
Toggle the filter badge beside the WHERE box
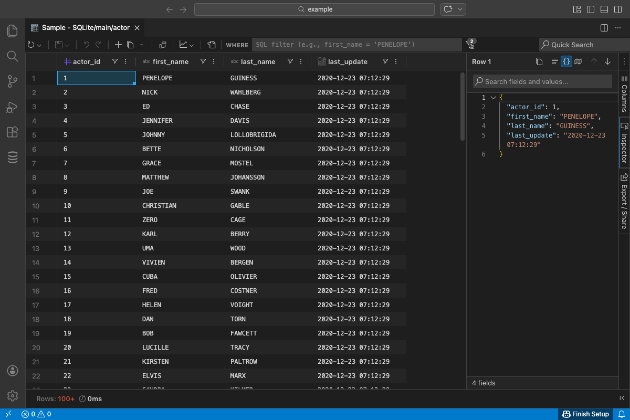tap(470, 45)
